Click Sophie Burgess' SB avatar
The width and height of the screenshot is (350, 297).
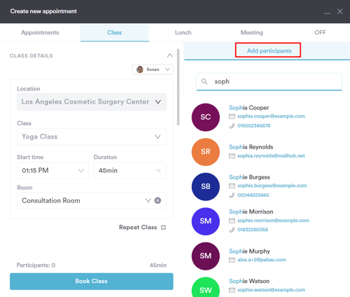[x=206, y=186]
